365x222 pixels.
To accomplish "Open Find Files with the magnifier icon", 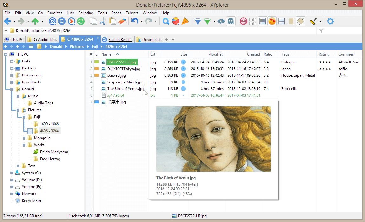I will click(x=165, y=21).
